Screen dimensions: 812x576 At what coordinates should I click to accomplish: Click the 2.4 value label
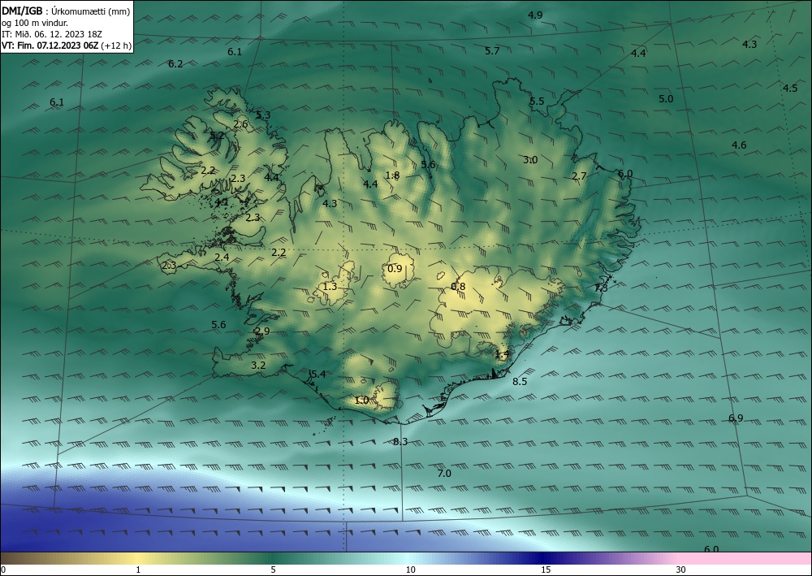222,257
